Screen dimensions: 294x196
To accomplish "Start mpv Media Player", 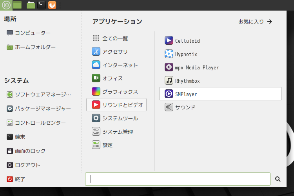I will click(220, 67).
